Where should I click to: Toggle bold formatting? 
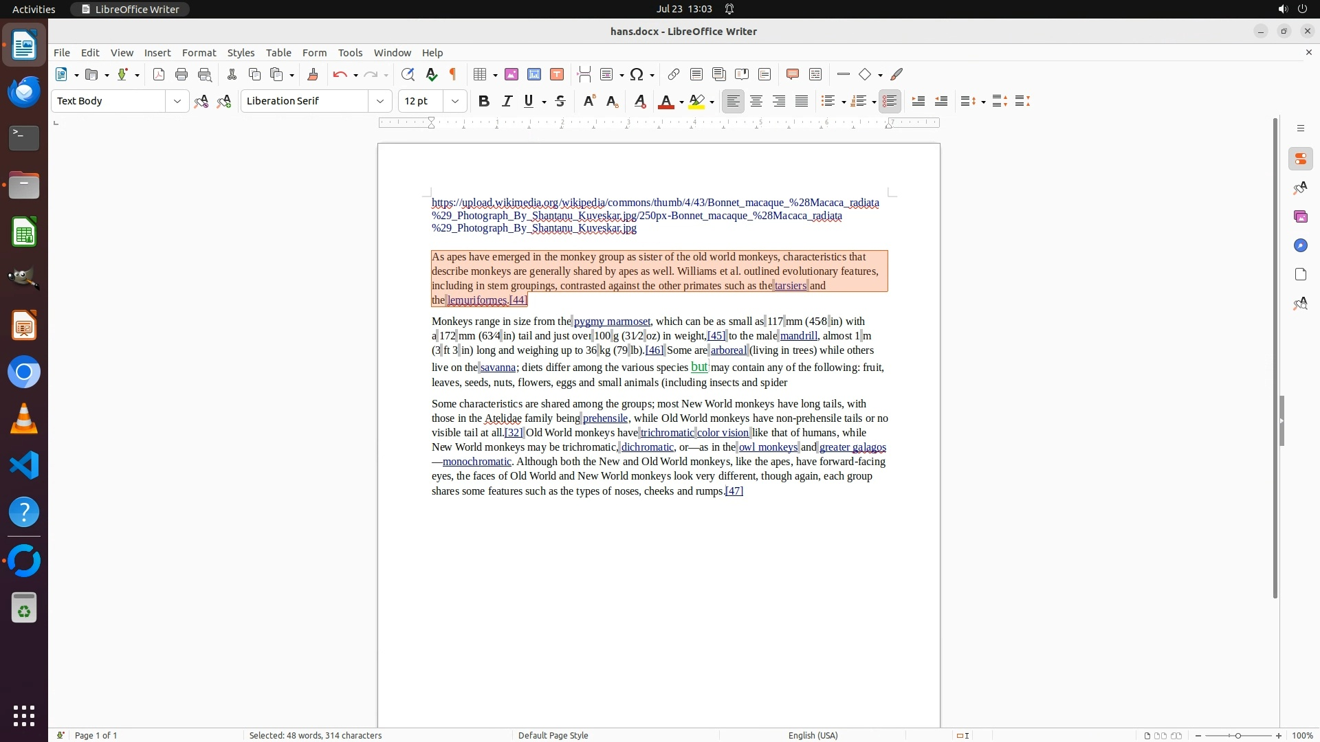484,102
